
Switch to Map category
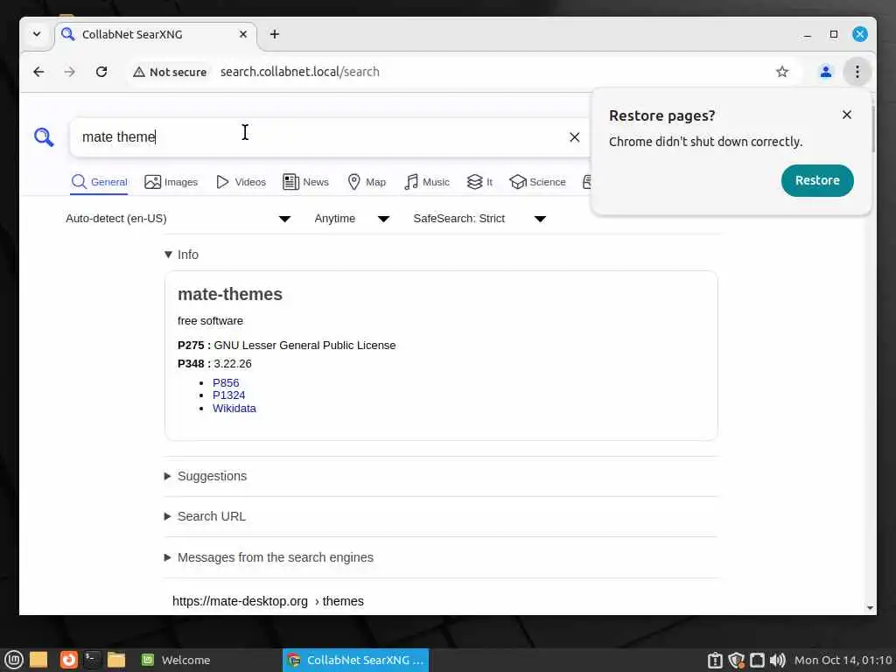point(367,182)
